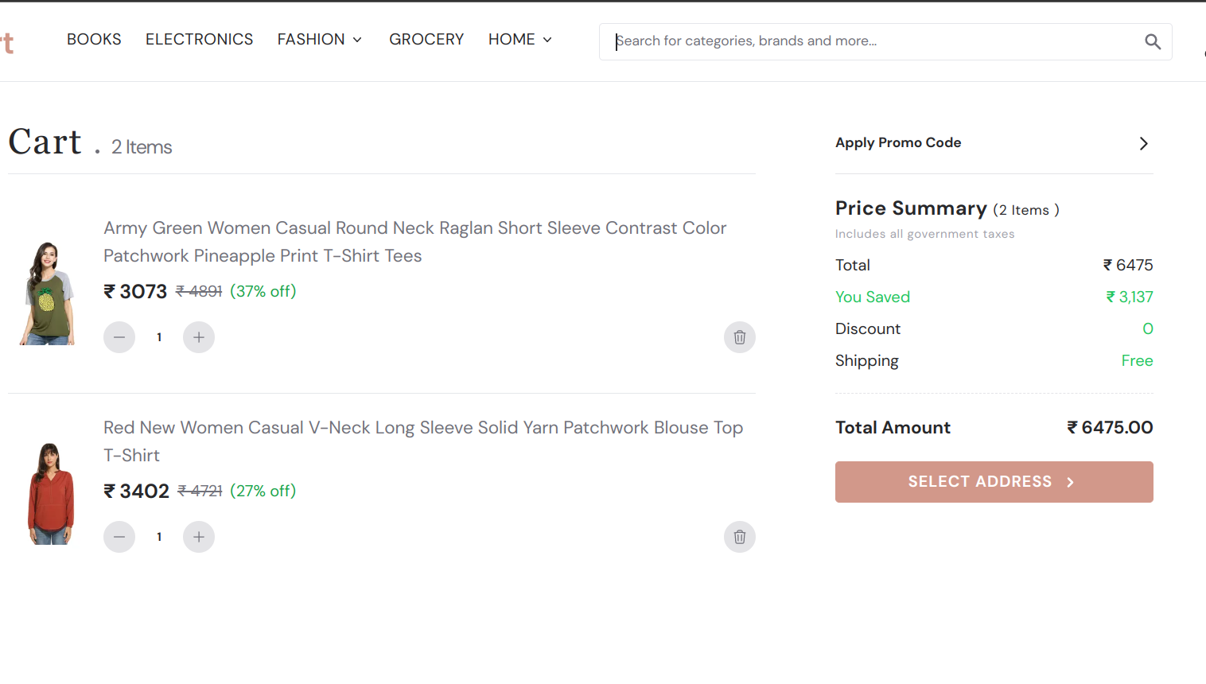1206x684 pixels.
Task: Open the Red V-Neck Blouse product title
Action: coord(423,441)
